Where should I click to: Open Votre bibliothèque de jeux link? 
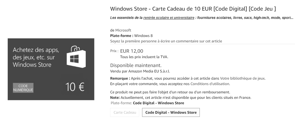[x=243, y=78]
